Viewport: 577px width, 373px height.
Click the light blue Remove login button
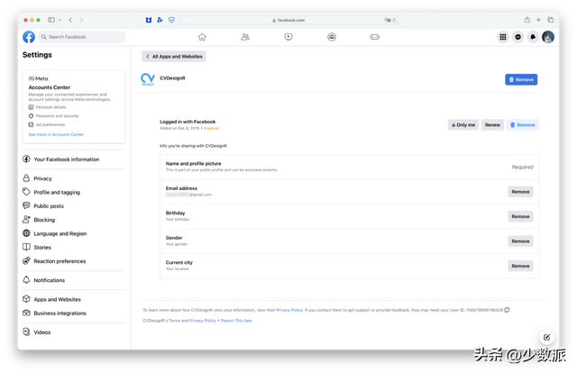click(523, 124)
